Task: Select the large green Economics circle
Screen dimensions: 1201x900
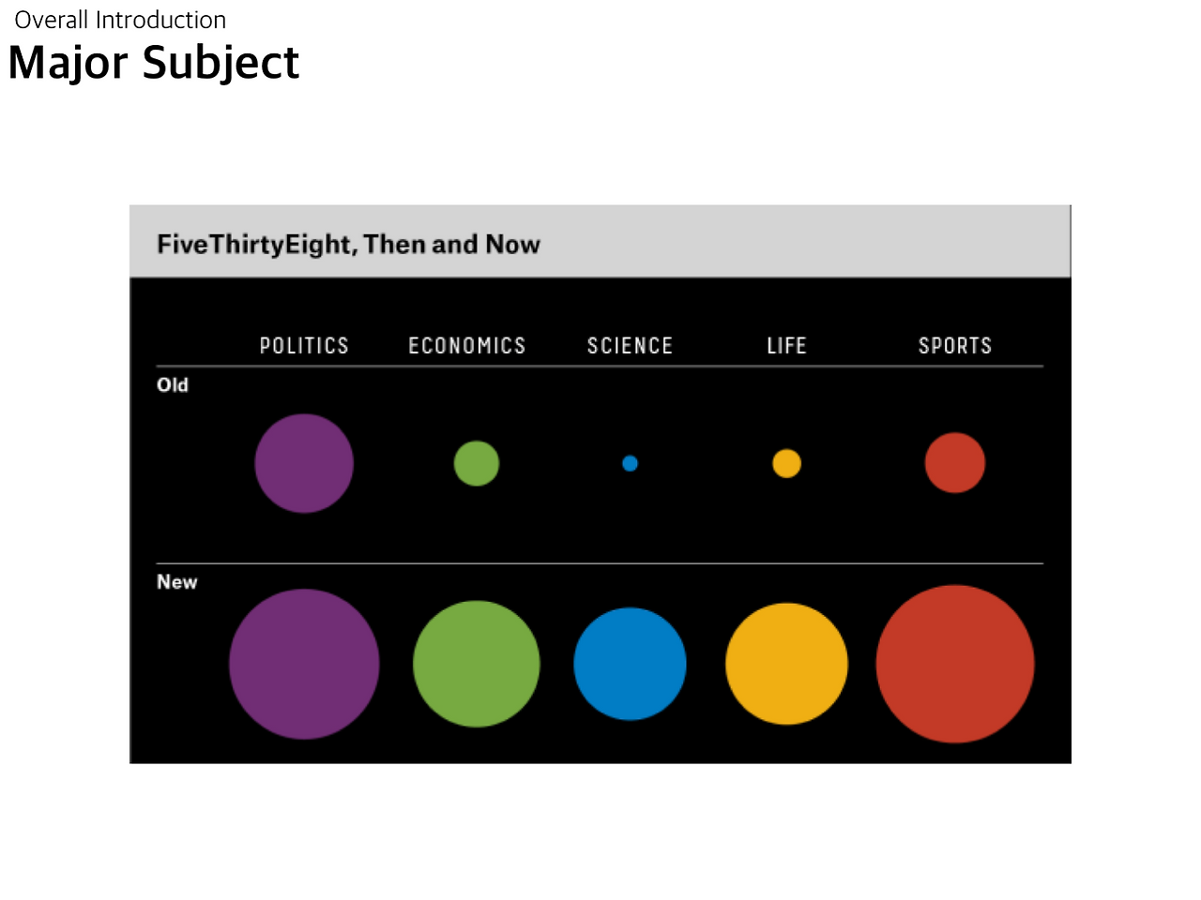Action: point(477,664)
